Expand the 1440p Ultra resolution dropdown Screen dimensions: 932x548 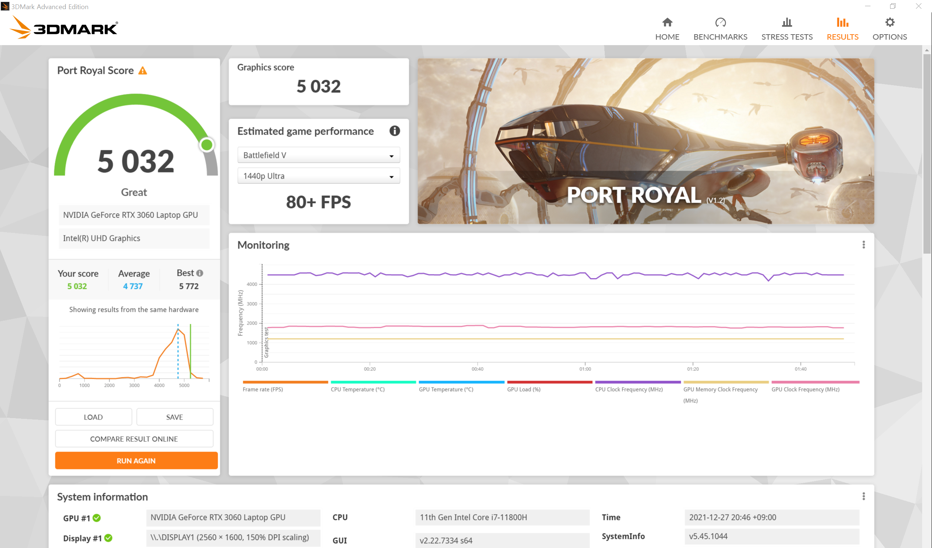[319, 176]
